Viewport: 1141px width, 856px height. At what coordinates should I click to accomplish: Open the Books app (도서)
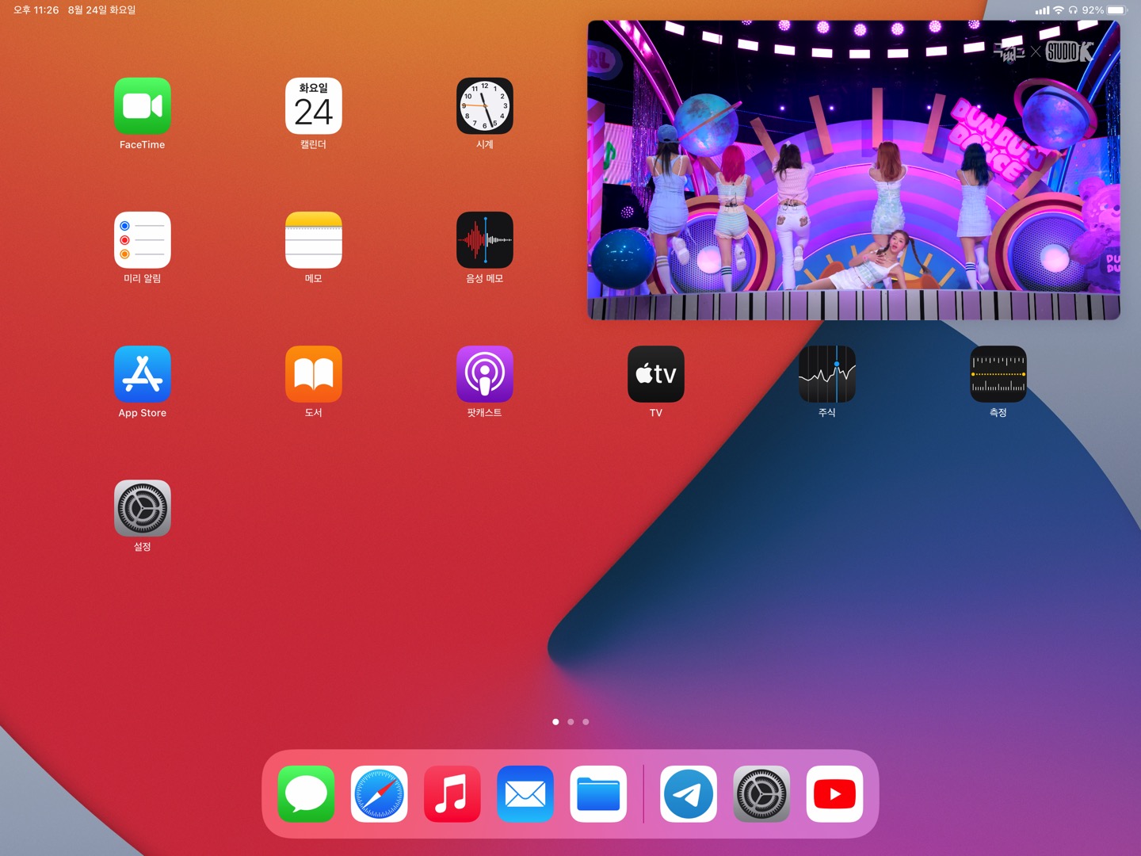click(x=314, y=374)
